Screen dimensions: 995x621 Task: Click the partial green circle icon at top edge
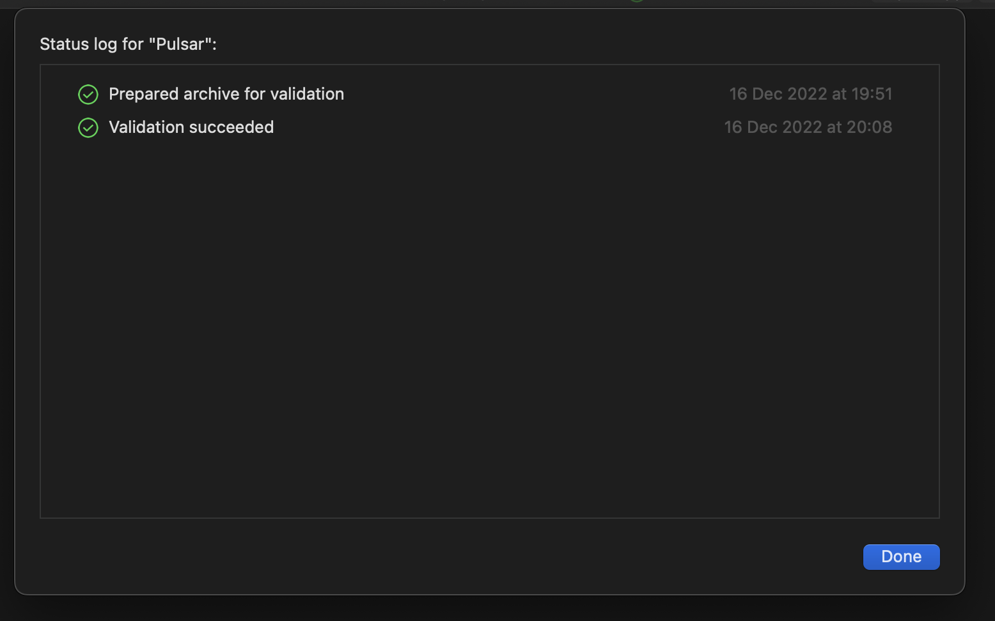tap(636, 1)
